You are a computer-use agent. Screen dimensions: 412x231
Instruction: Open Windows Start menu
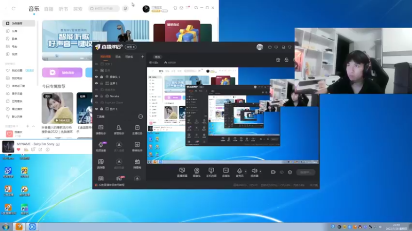(x=6, y=227)
